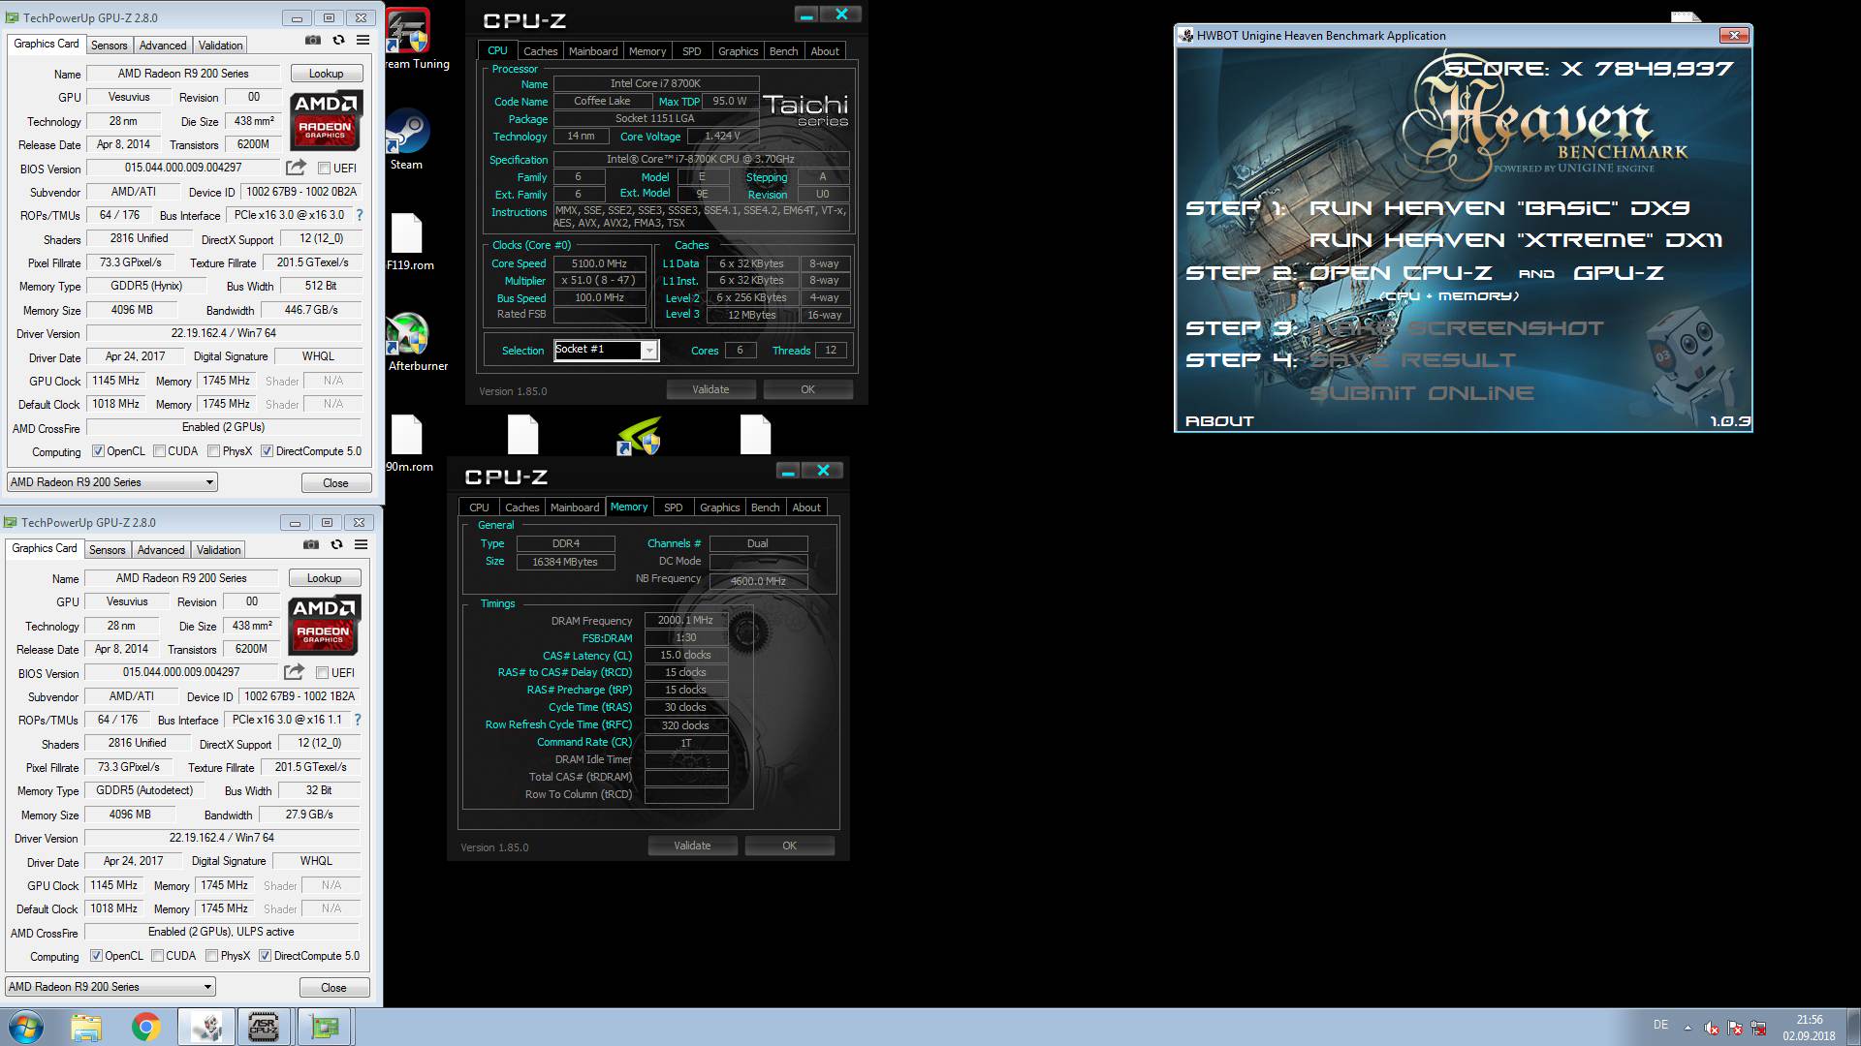The image size is (1861, 1046).
Task: Click the bus interface question mark in upper GPU-Z
Action: (360, 215)
